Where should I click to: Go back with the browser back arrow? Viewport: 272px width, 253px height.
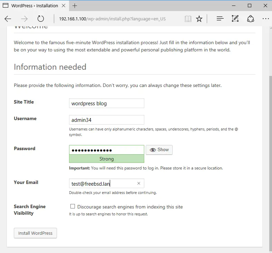tap(8, 19)
